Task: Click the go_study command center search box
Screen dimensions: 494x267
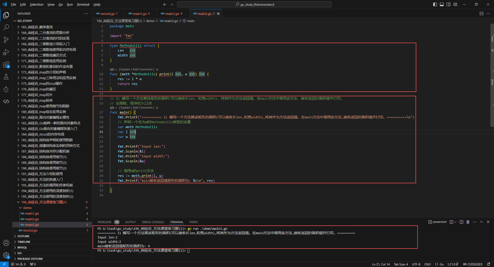Action: click(254, 4)
